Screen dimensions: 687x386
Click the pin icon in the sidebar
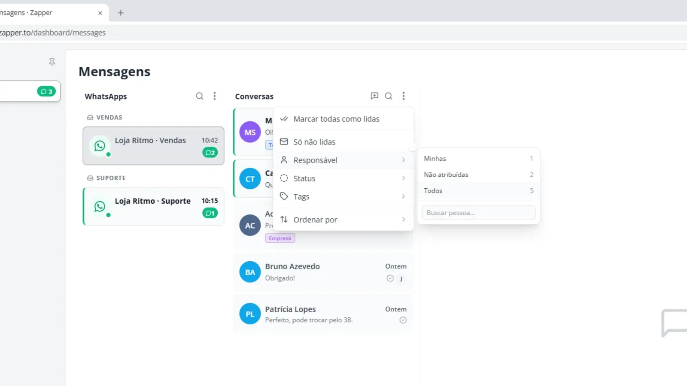tap(52, 62)
